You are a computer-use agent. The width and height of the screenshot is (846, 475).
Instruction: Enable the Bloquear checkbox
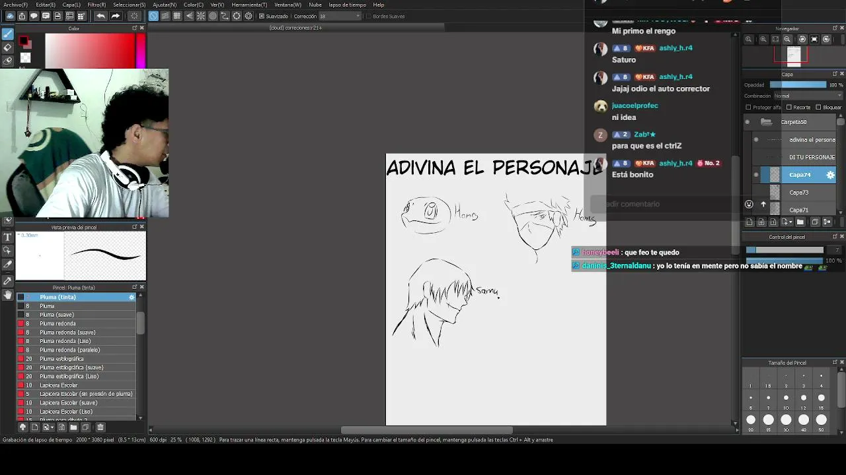click(x=818, y=108)
